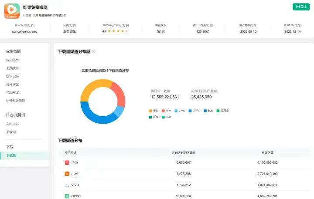The image size is (314, 199).
Task: Click the VIVO store icon in table
Action: pyautogui.click(x=67, y=185)
